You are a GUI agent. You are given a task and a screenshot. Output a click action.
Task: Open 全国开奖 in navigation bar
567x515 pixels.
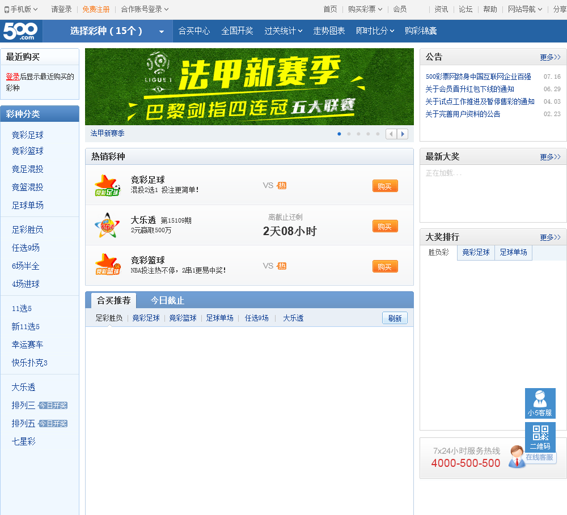pos(237,31)
